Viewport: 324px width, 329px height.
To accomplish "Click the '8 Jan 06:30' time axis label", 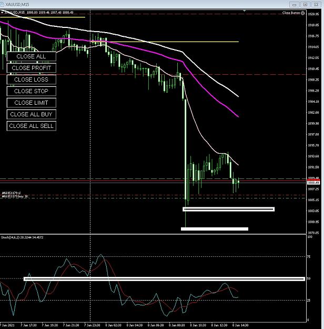I will pyautogui.click(x=156, y=325).
